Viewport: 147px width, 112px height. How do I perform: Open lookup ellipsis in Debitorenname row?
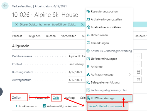coord(139,56)
